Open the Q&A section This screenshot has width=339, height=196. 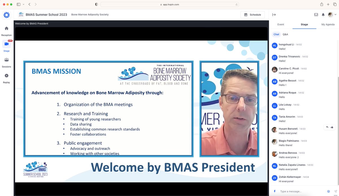(x=285, y=34)
